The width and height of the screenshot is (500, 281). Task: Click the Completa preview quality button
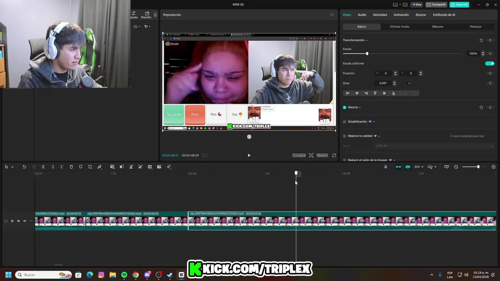tap(299, 155)
